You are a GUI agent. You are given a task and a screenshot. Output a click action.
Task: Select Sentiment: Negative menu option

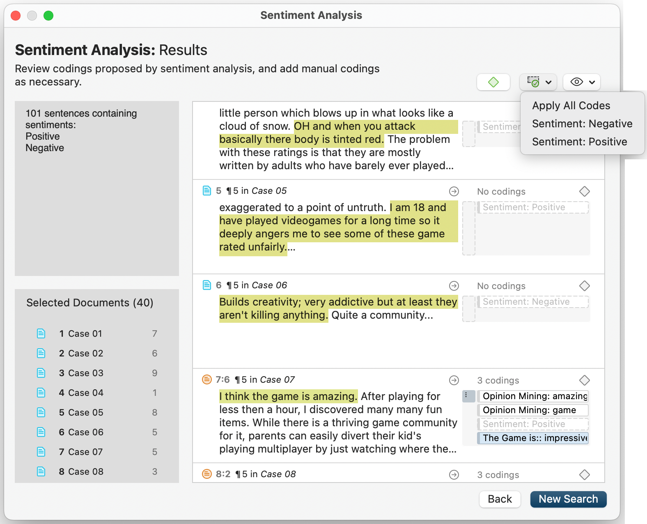pyautogui.click(x=582, y=124)
